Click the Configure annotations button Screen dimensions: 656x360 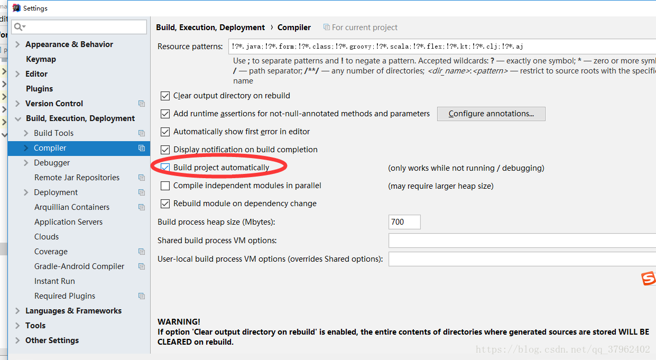point(491,114)
